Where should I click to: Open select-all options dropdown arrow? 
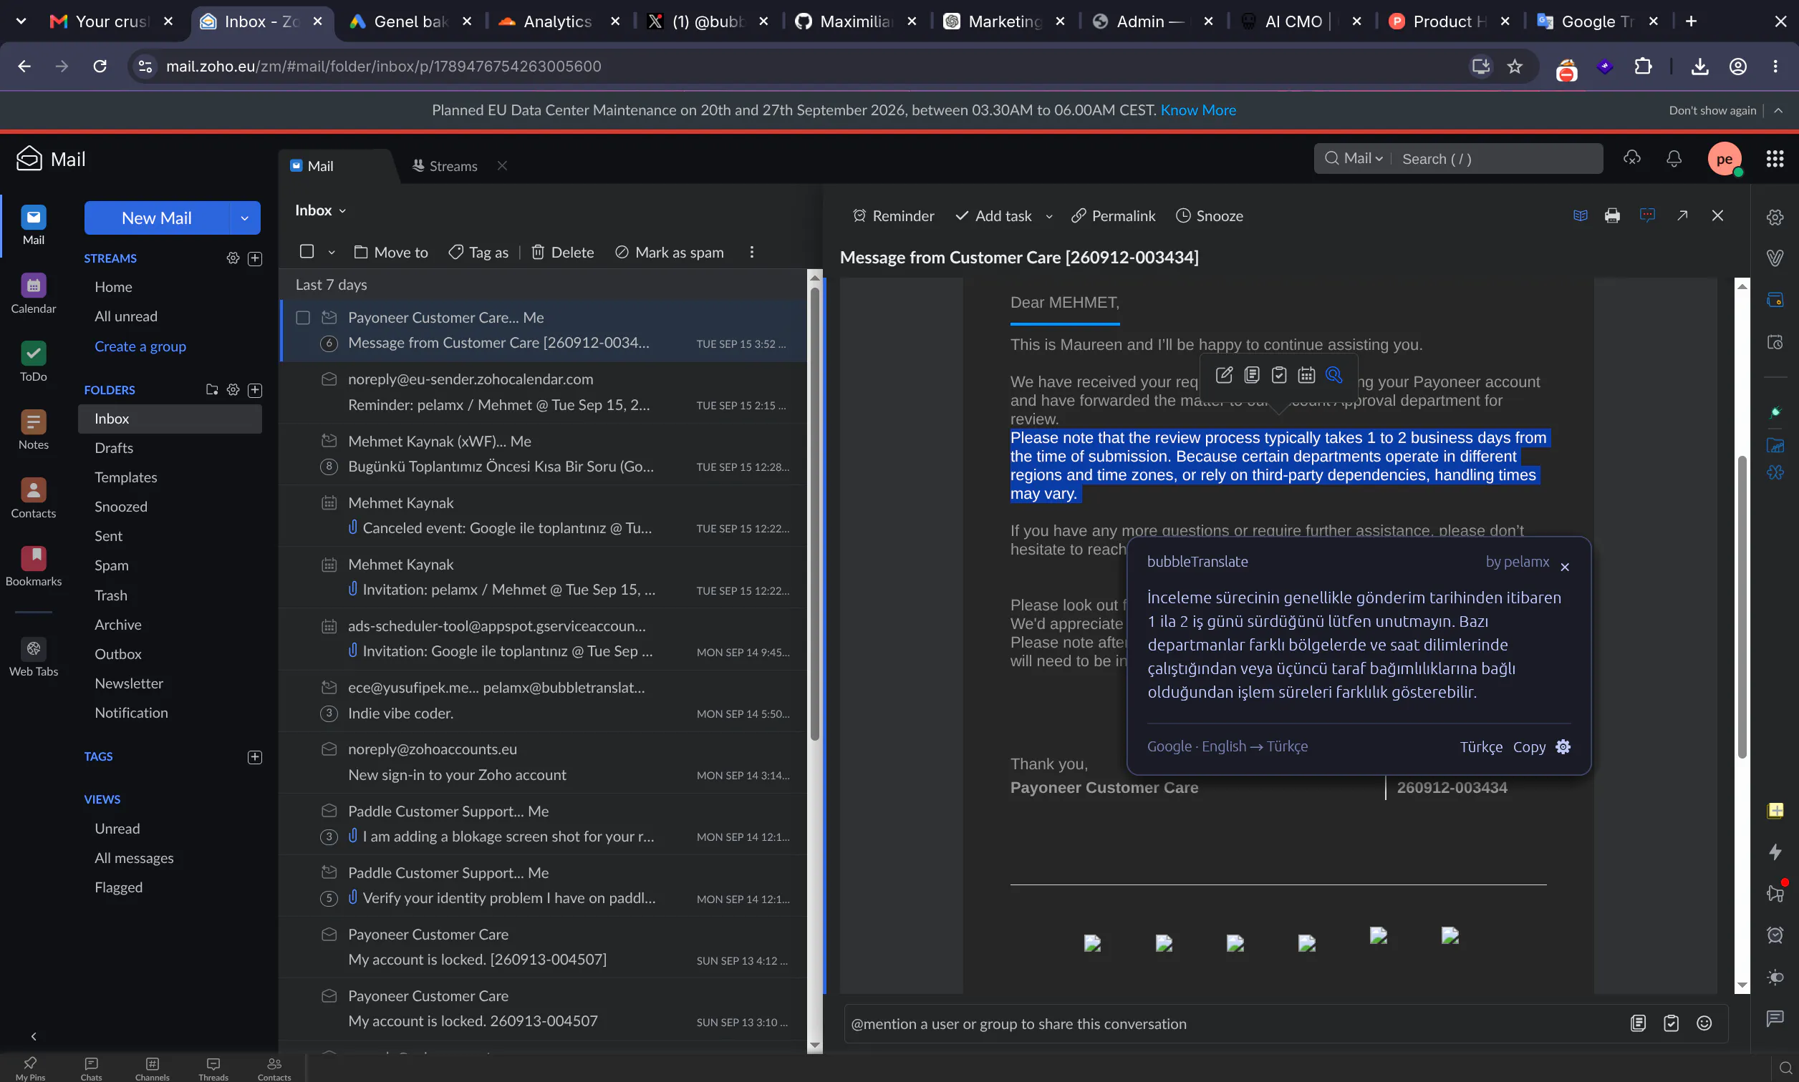coord(331,253)
